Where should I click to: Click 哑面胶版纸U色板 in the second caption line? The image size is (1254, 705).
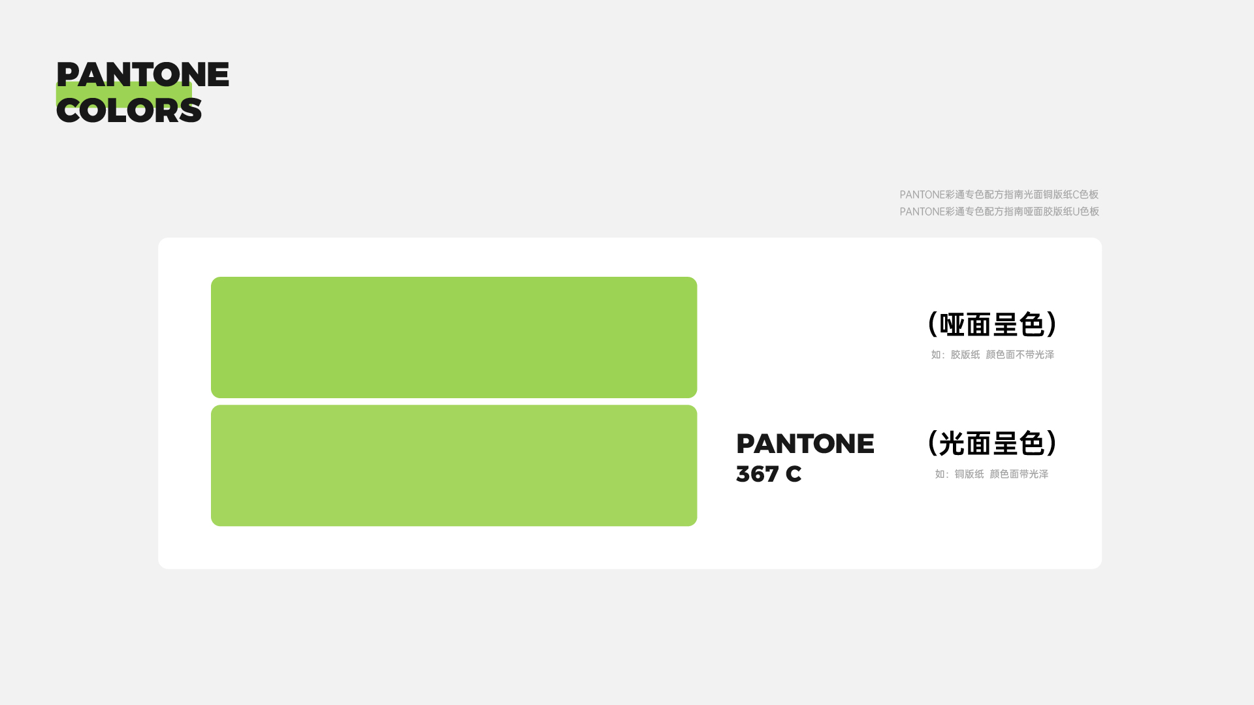(1061, 211)
